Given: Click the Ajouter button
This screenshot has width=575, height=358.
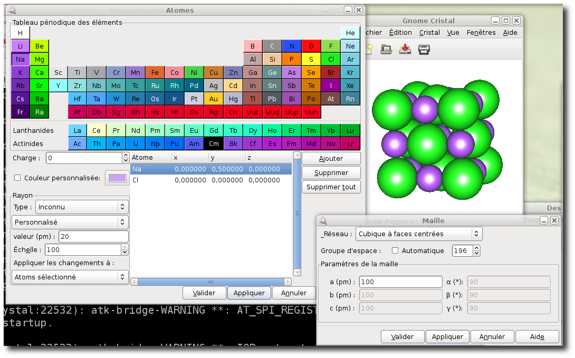Looking at the screenshot, I should pos(331,159).
